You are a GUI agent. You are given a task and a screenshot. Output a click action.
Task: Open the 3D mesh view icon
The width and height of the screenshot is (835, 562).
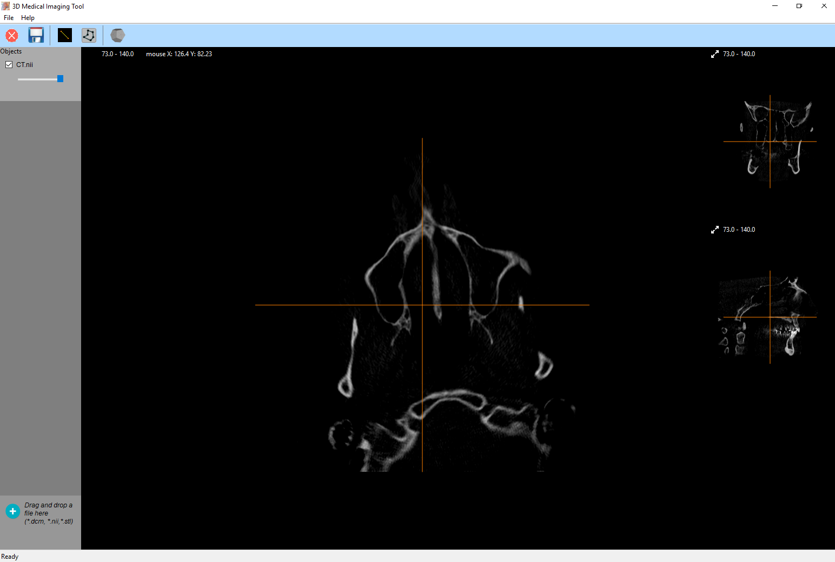click(x=117, y=36)
